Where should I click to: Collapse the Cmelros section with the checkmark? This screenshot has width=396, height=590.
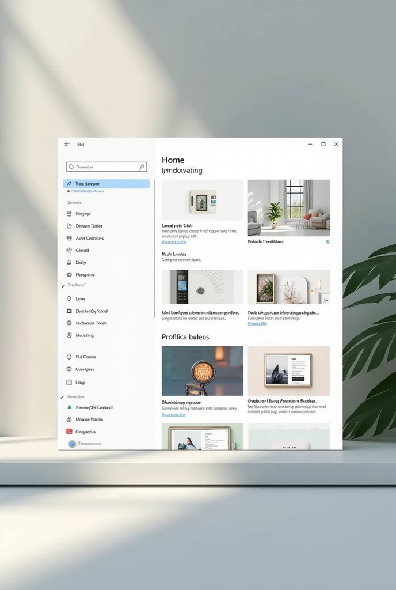(63, 286)
